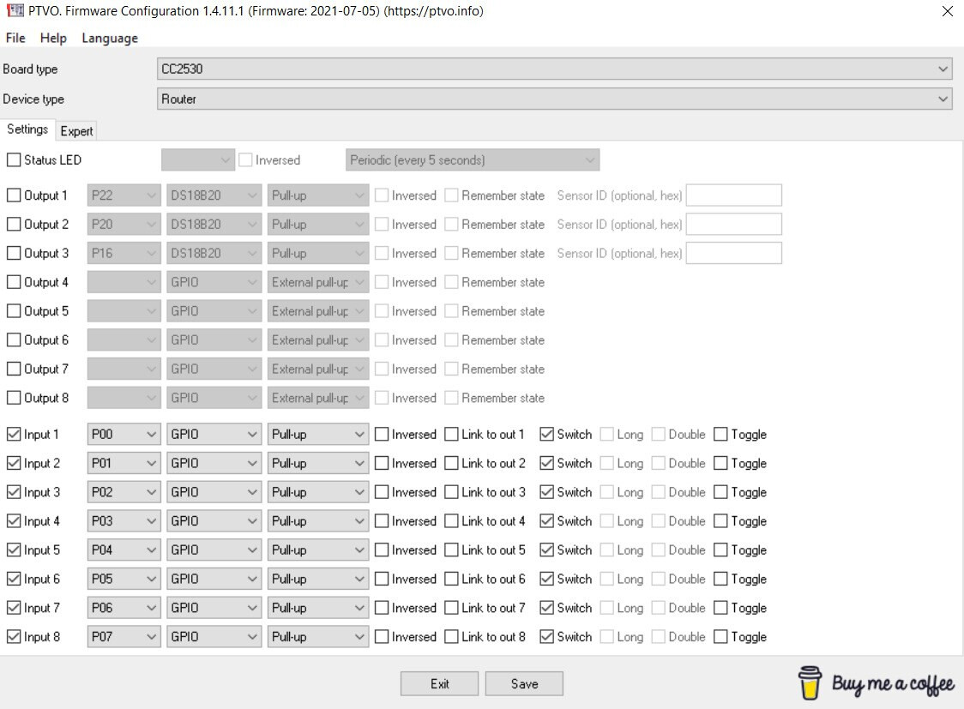
Task: Uncheck Switch for Input 4
Action: coord(546,521)
